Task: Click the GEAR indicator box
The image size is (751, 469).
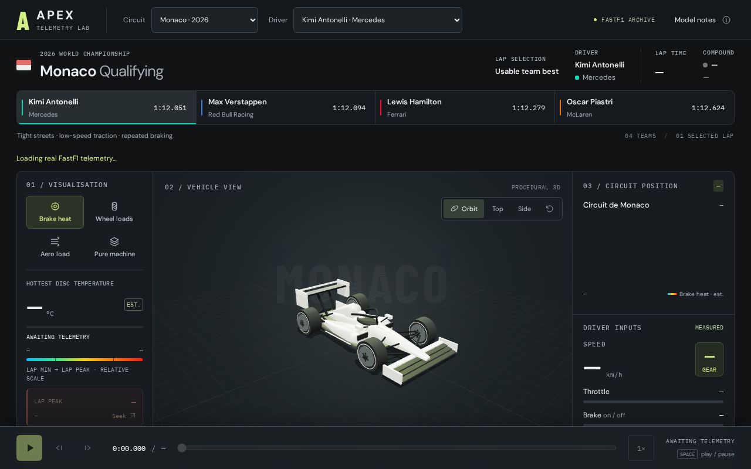Action: click(709, 359)
